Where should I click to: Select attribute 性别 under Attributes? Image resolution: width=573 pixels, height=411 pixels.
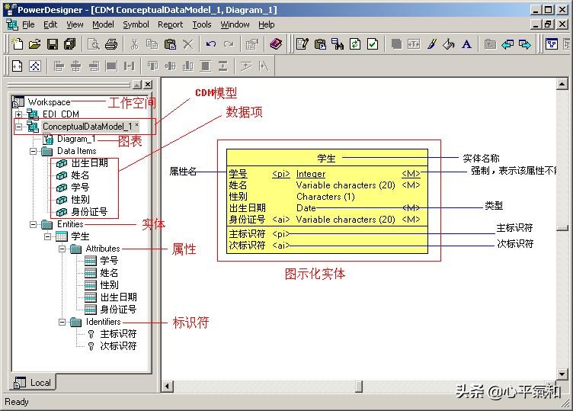point(109,285)
